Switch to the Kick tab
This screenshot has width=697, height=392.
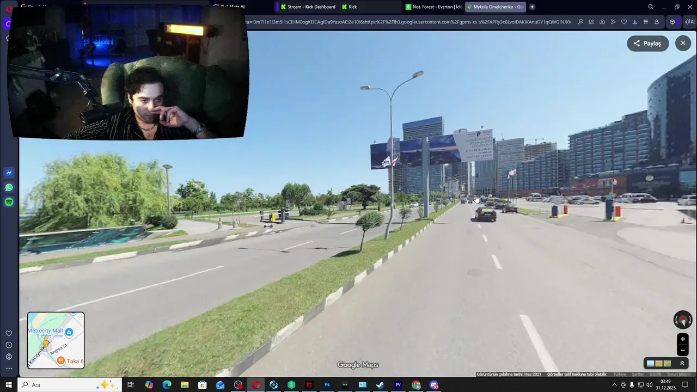(x=370, y=7)
